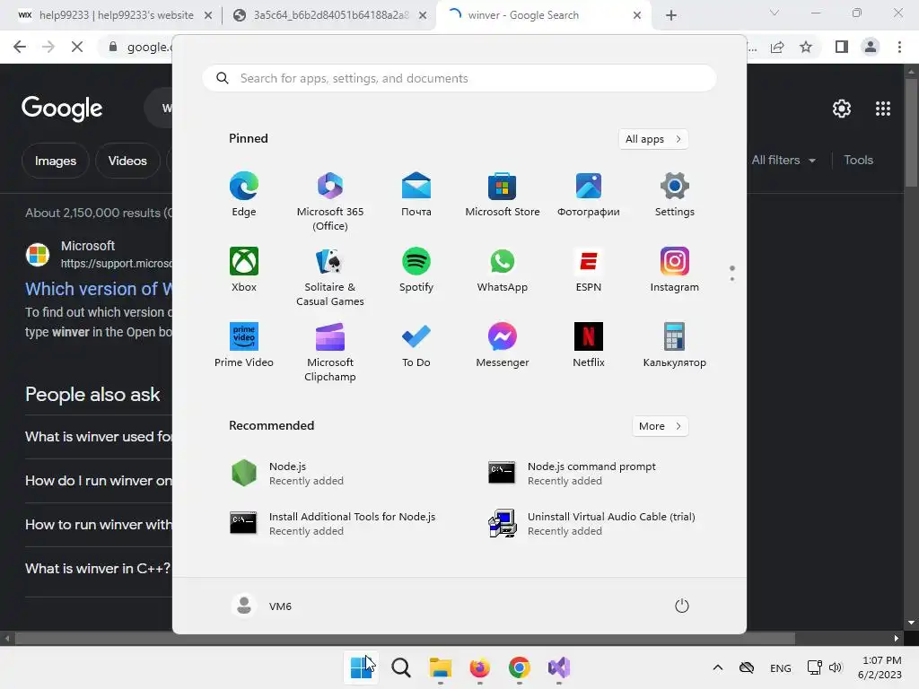Click the Start menu power button
Image resolution: width=919 pixels, height=689 pixels.
(x=682, y=606)
